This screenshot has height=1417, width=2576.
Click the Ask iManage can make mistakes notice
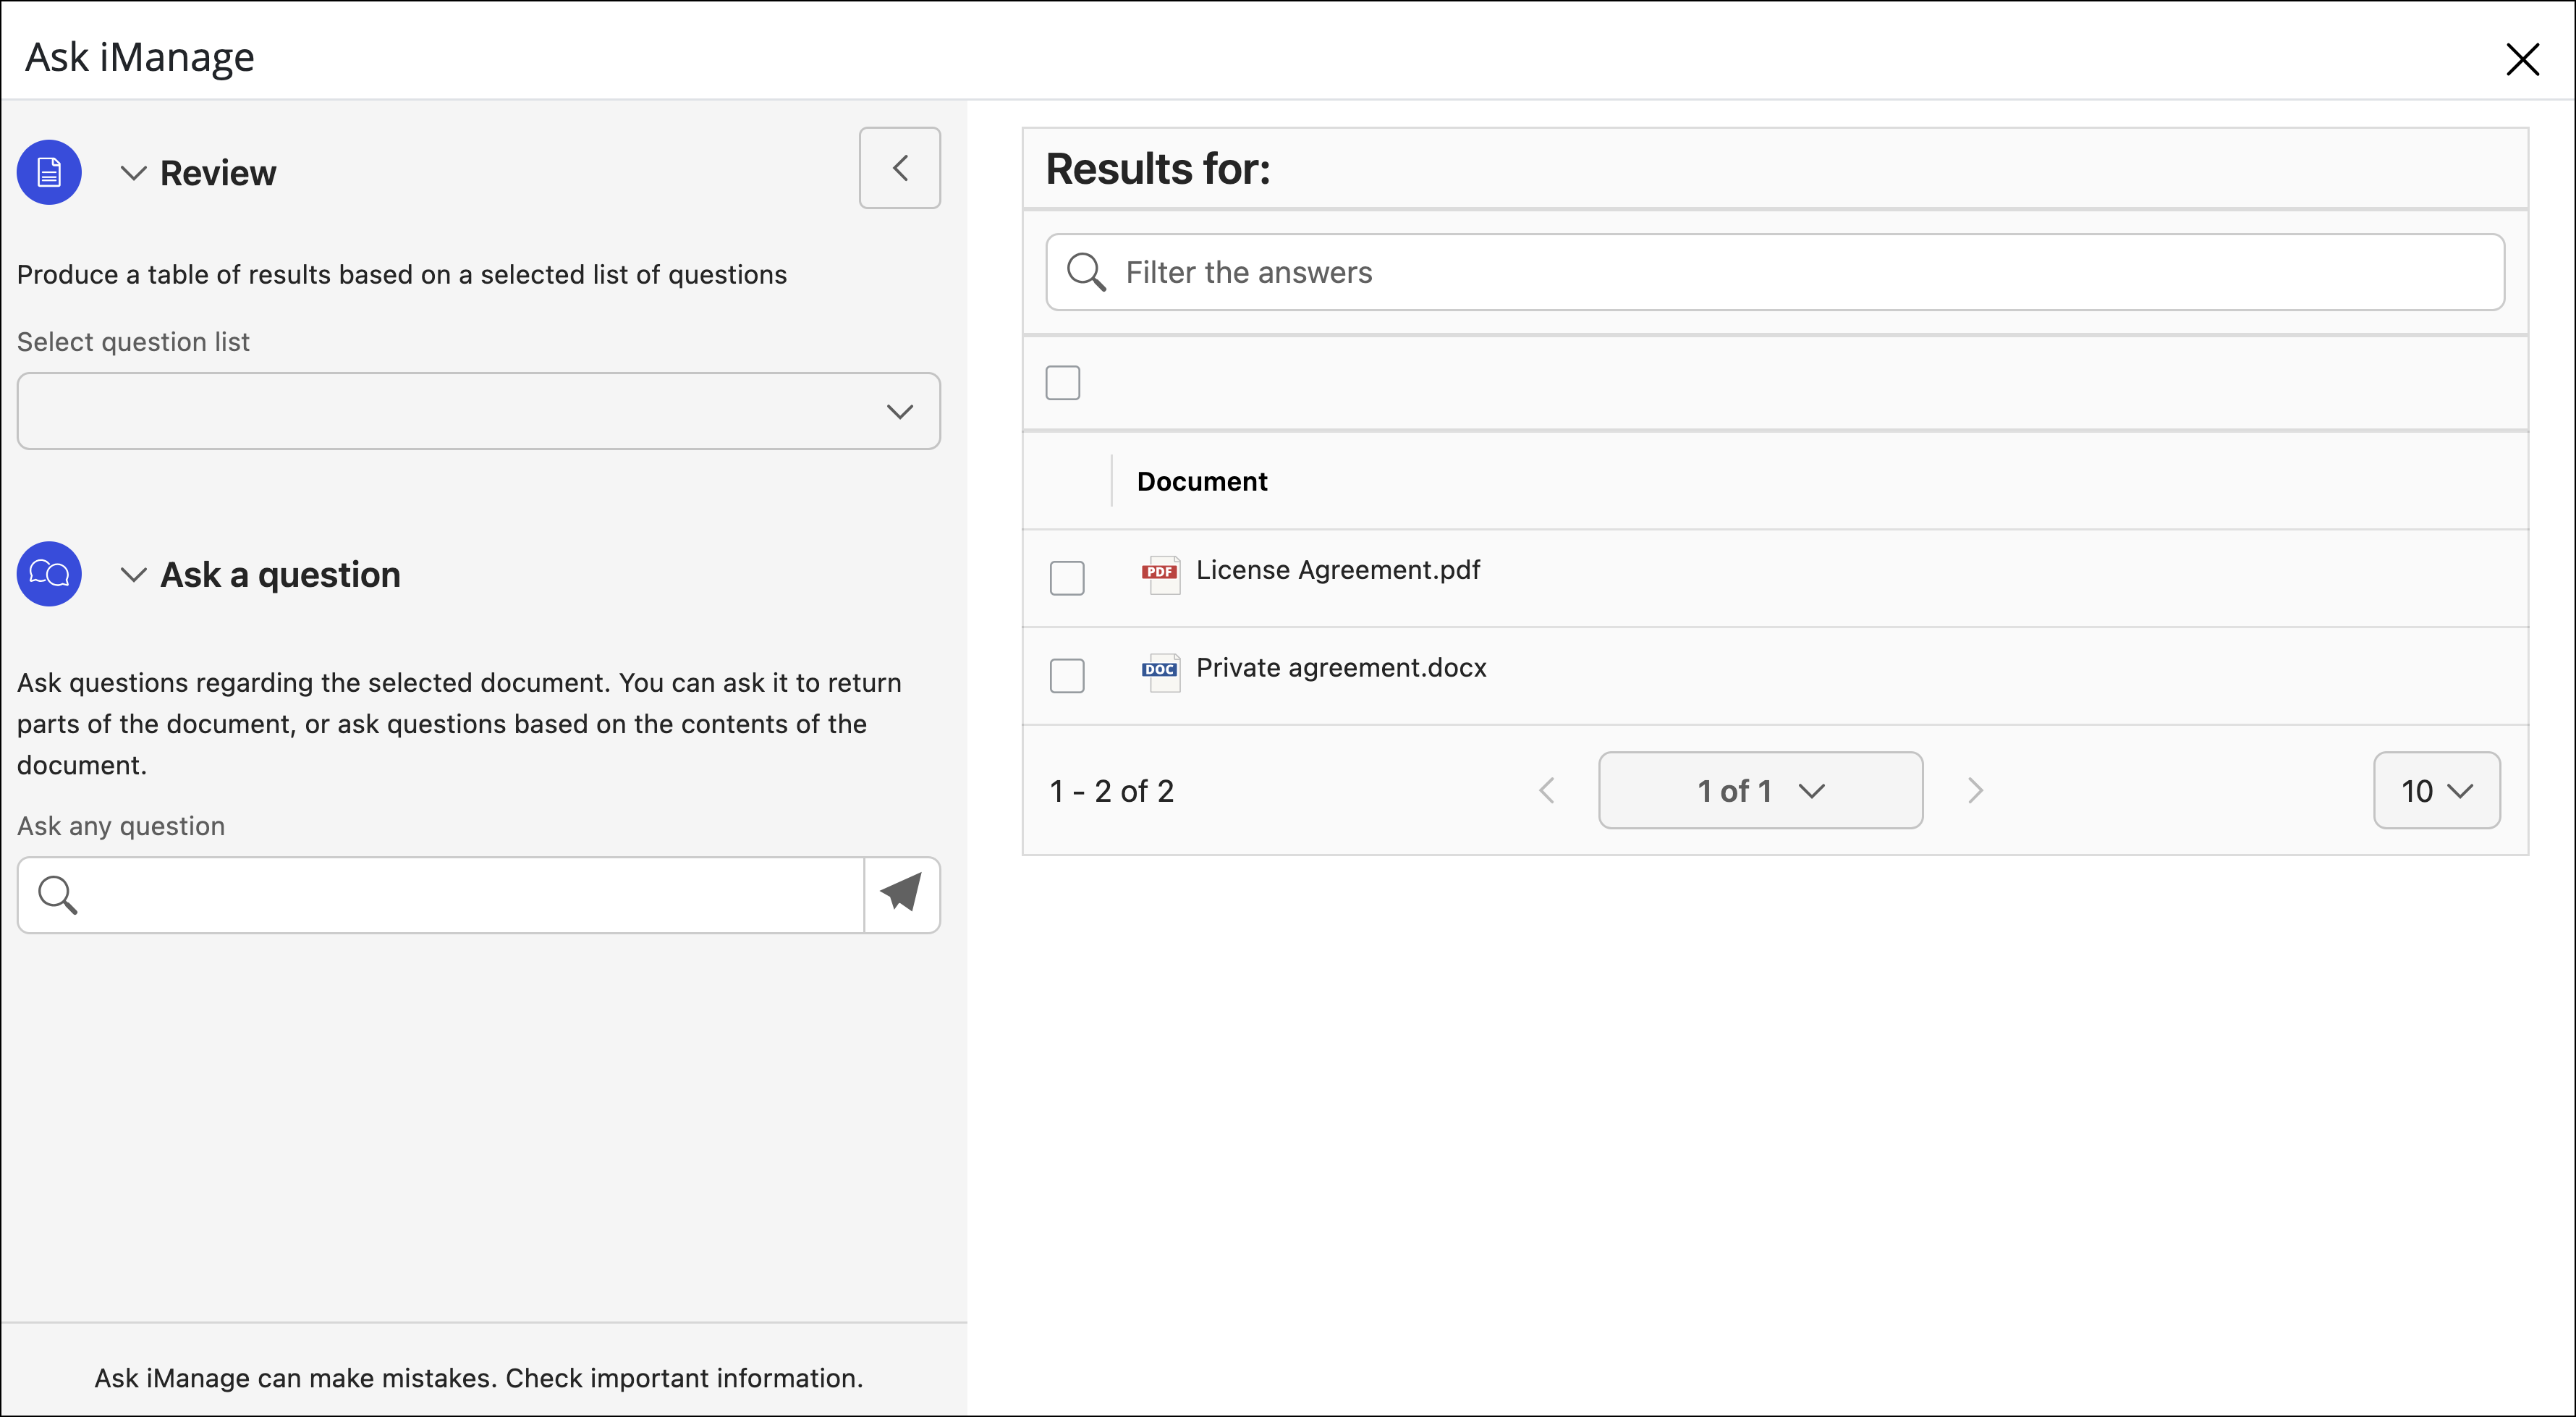[479, 1378]
